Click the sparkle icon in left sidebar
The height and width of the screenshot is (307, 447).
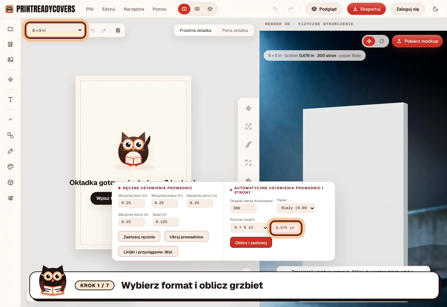(x=10, y=80)
